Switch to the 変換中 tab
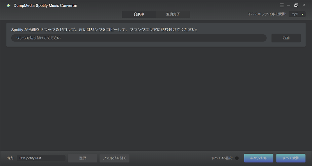The height and width of the screenshot is (166, 312). [x=139, y=14]
